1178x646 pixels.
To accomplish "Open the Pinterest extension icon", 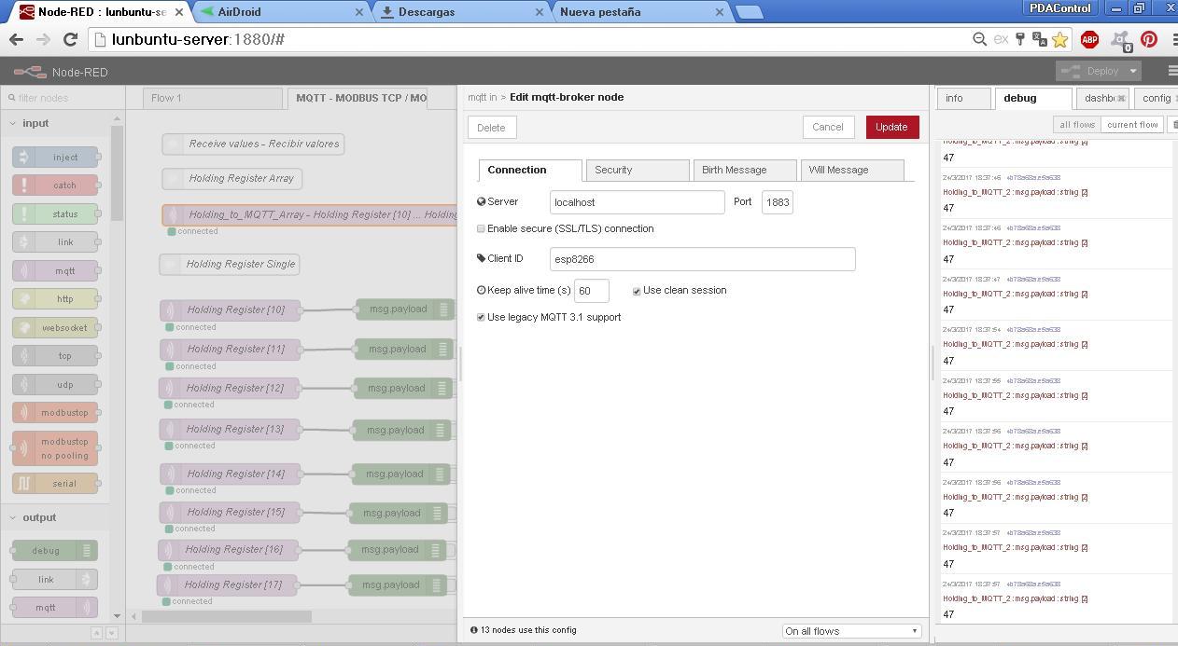I will point(1149,39).
